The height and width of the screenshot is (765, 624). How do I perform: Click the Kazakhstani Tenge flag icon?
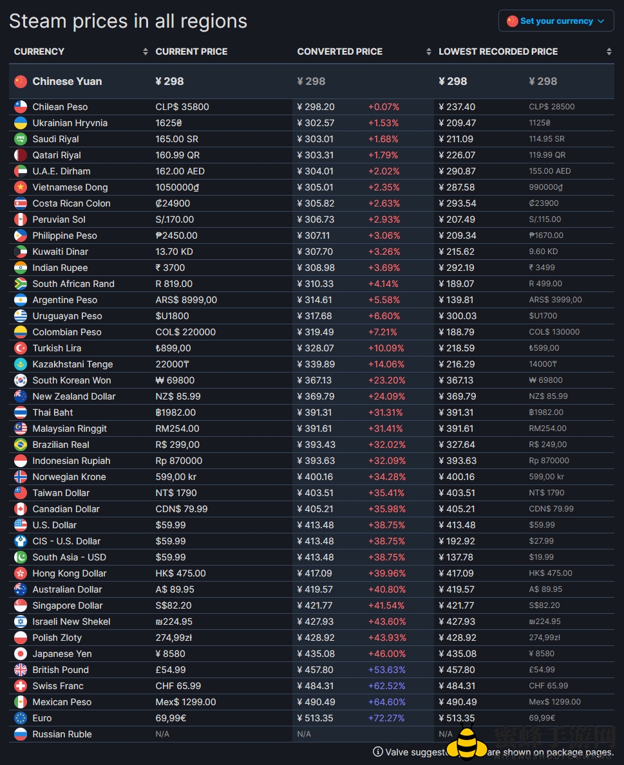(21, 364)
